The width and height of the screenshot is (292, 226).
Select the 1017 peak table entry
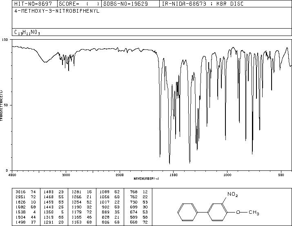(110, 202)
